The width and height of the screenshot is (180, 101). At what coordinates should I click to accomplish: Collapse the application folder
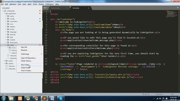pos(4,13)
